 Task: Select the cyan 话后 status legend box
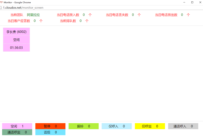(50, 132)
